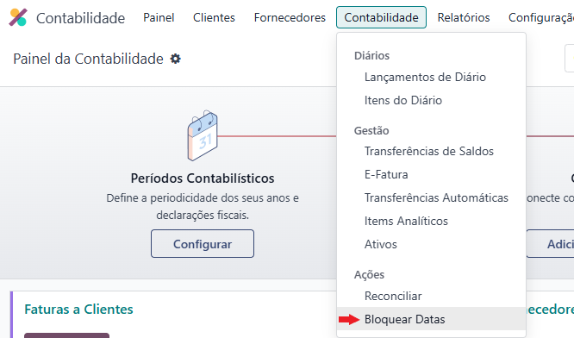
Task: Collapse the Contabilidade dropdown menu
Action: (381, 17)
